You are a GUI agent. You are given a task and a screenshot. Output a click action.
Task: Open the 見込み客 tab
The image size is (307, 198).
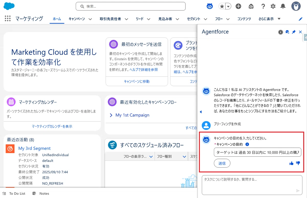(x=165, y=19)
